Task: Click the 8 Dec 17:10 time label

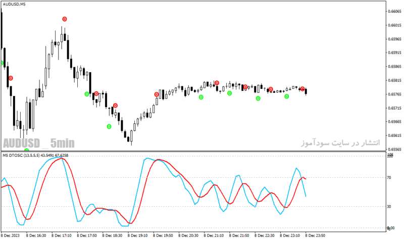Action: [x=61, y=235]
